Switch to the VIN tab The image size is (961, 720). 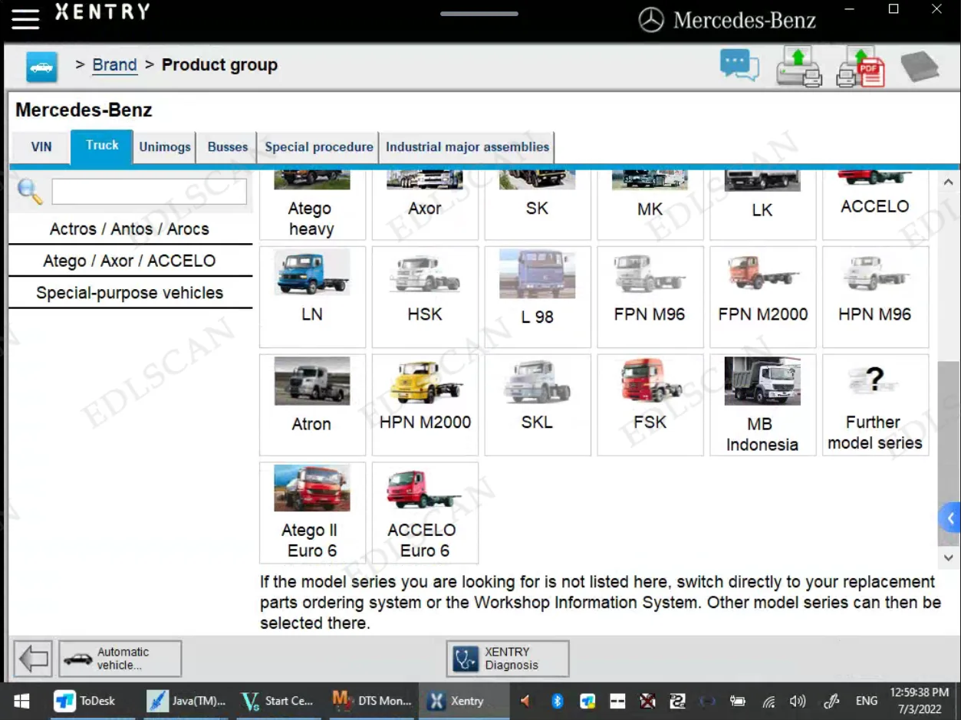coord(41,147)
